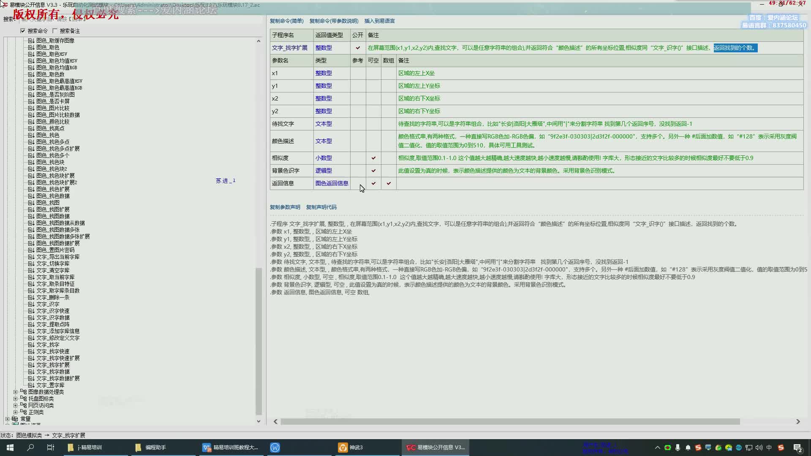Expand the 网页访问类 tree node
811x456 pixels.
tap(16, 405)
